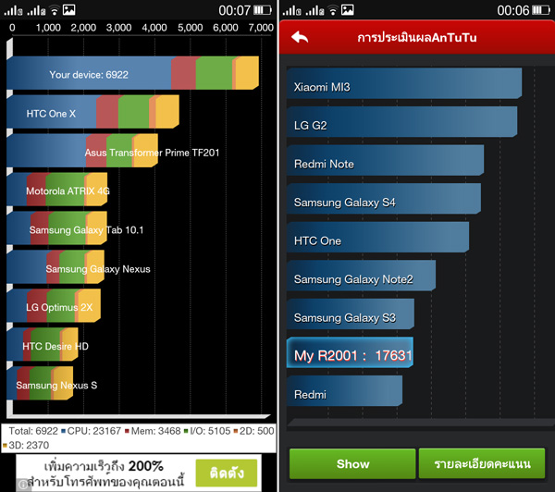Tap the picture notification icon in left status bar

[69, 10]
